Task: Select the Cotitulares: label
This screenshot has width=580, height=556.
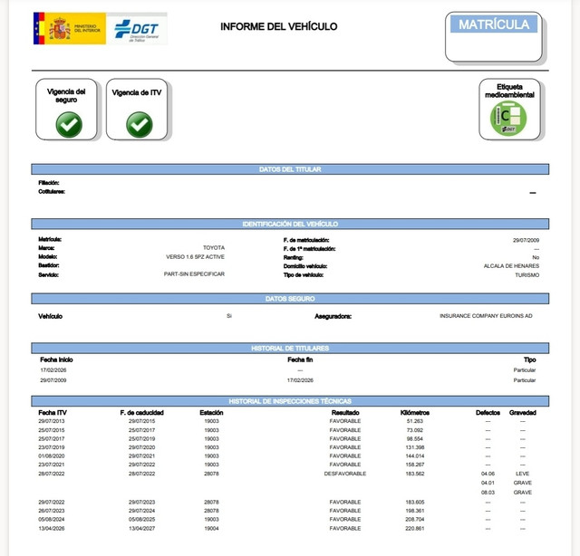Action: (52, 191)
